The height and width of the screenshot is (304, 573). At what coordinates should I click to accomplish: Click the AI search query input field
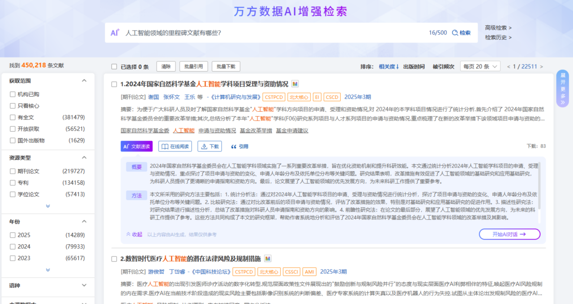point(269,33)
